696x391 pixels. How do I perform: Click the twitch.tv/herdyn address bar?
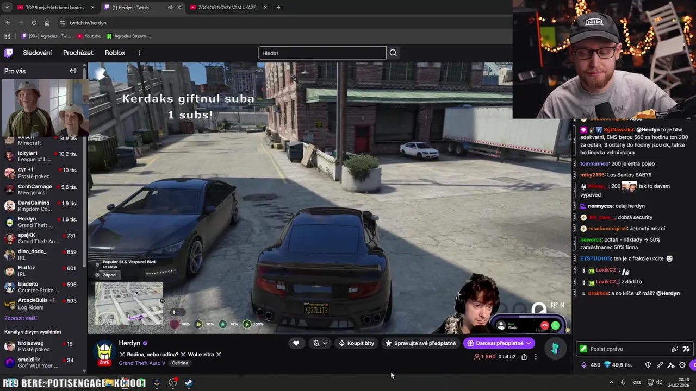click(283, 23)
